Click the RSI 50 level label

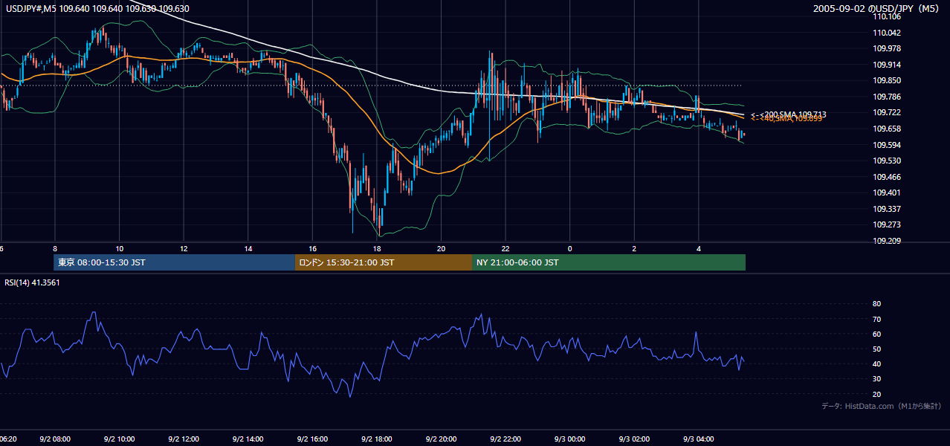[876, 349]
